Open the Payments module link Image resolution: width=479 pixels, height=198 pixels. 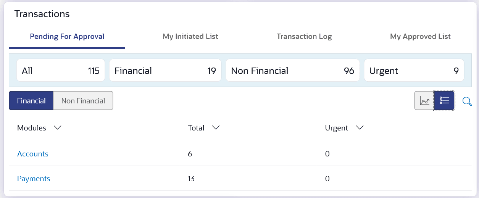pyautogui.click(x=34, y=179)
